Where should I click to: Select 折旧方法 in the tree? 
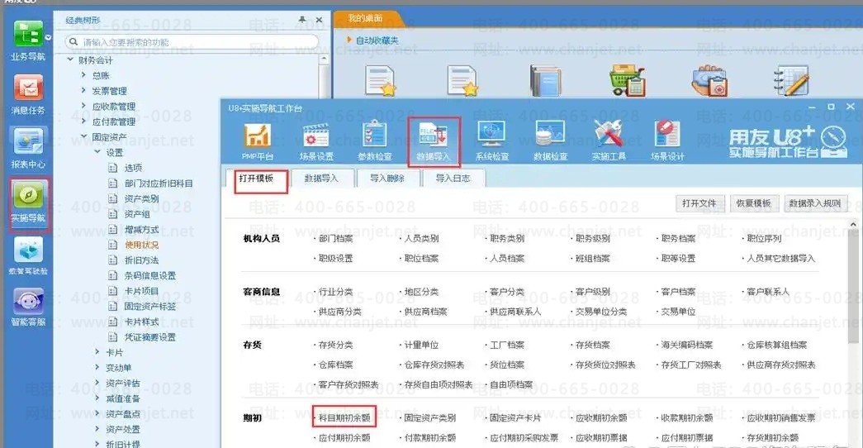pos(141,260)
